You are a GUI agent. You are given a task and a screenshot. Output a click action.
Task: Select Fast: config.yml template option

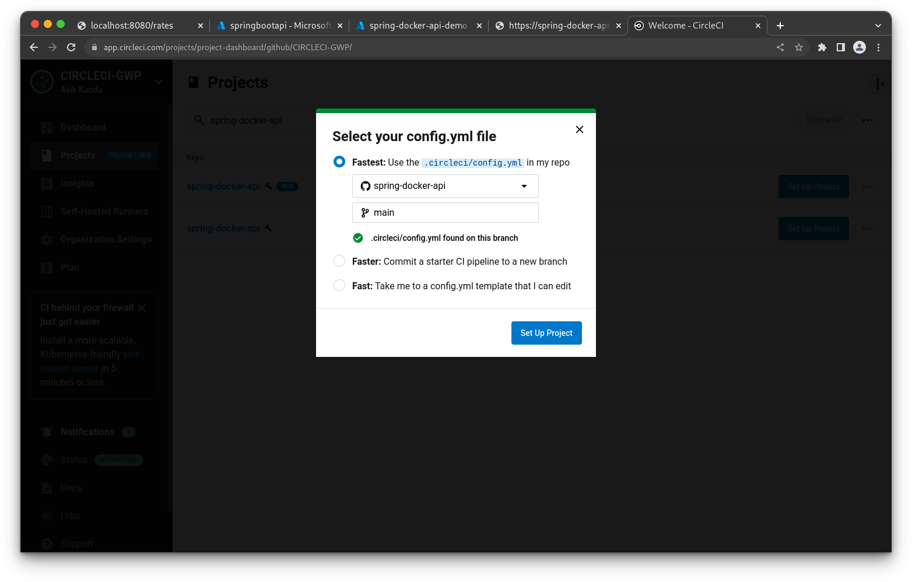click(x=339, y=285)
